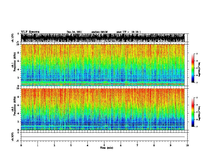Select the "start UT = 10:10: 1" text
Image resolution: width=211 pixels, height=163 pixels.
coord(129,32)
